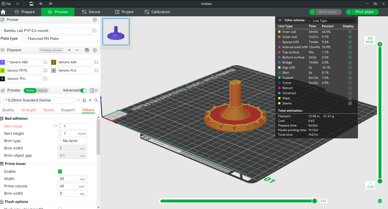Toggle the Advanced settings switch

pyautogui.click(x=83, y=90)
